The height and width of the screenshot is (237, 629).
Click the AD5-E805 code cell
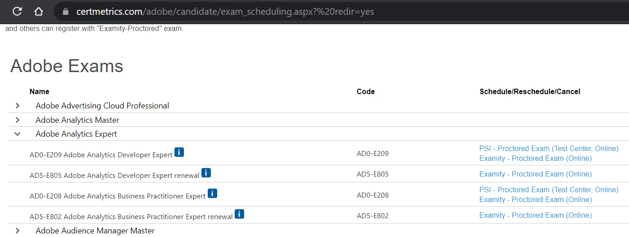pos(373,174)
